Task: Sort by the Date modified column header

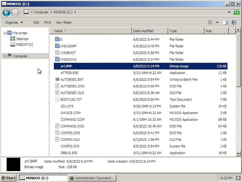Action: pyautogui.click(x=150, y=31)
